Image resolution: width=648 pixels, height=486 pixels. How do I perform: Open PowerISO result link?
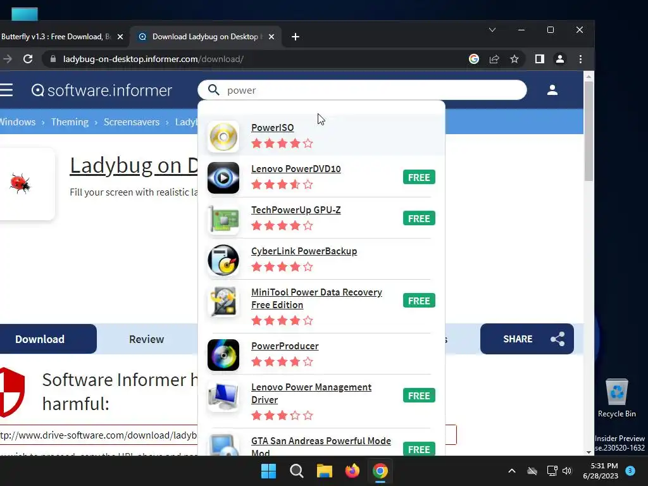pyautogui.click(x=272, y=128)
